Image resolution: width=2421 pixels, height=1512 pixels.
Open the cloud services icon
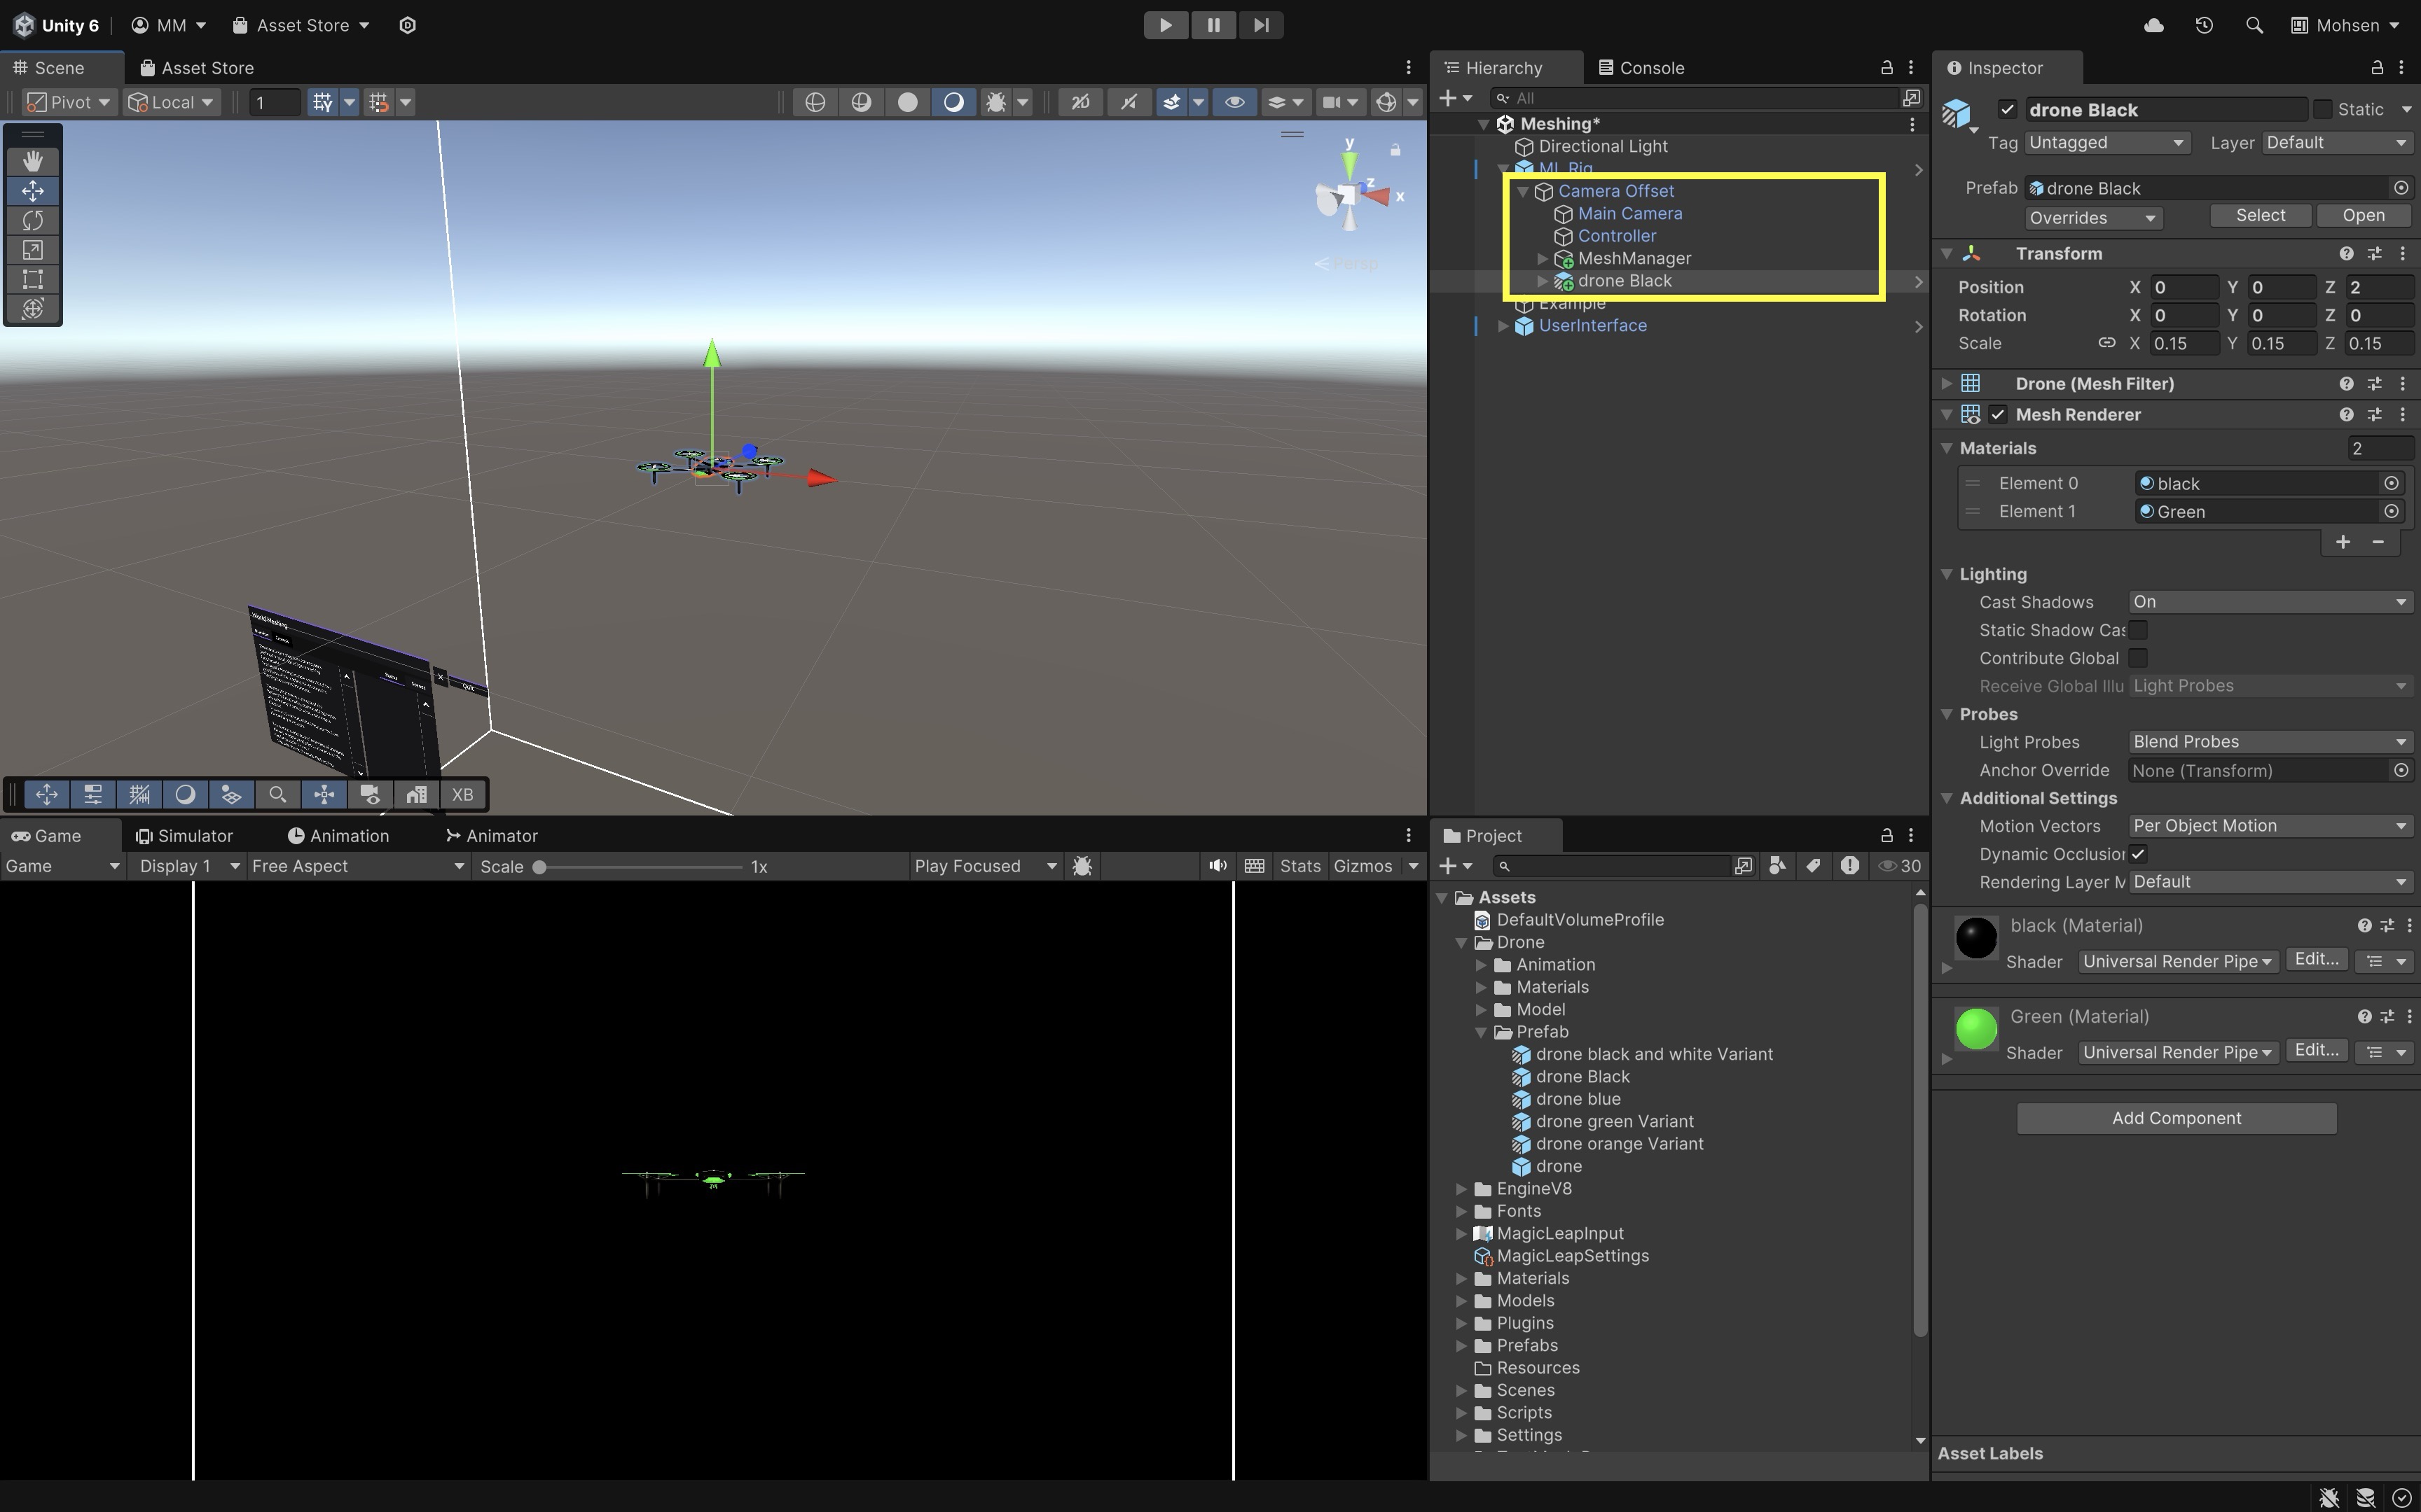[2154, 25]
